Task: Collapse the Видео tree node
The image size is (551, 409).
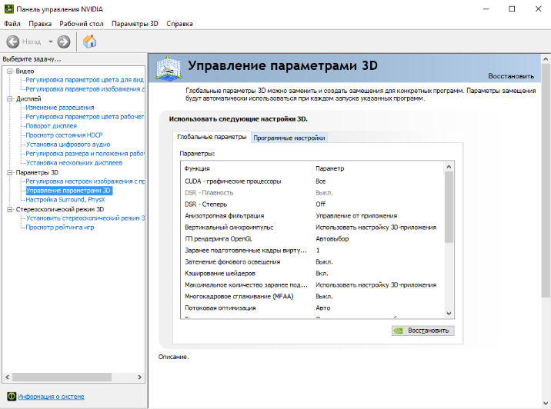Action: tap(9, 71)
